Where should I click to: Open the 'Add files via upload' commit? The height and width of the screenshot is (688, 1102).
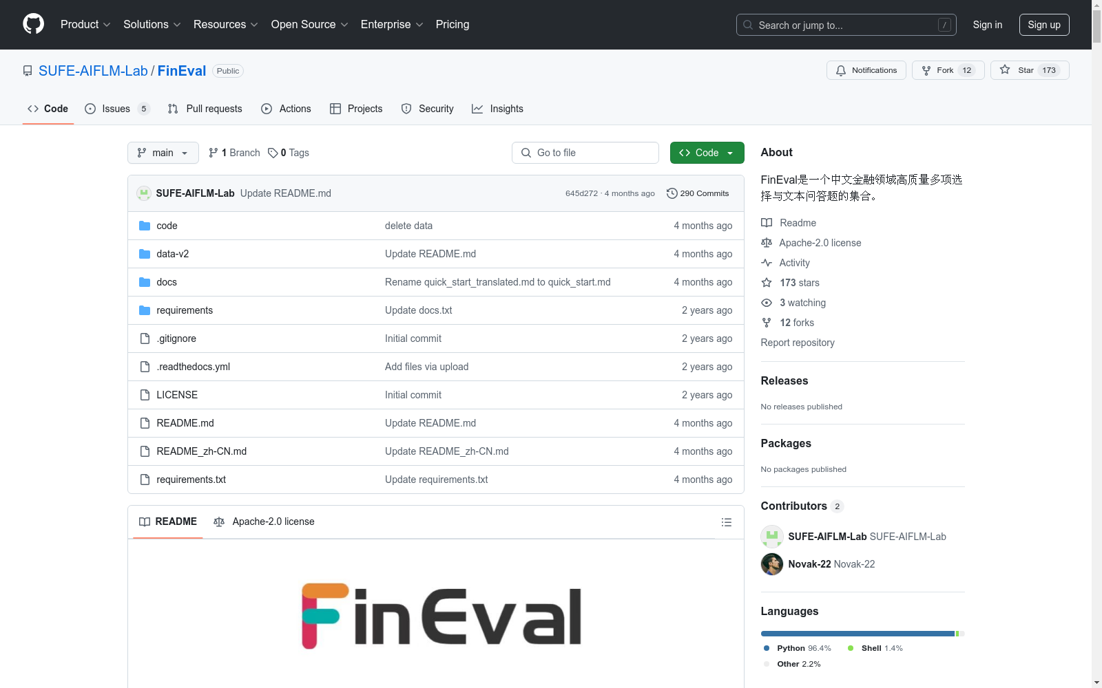pyautogui.click(x=427, y=367)
